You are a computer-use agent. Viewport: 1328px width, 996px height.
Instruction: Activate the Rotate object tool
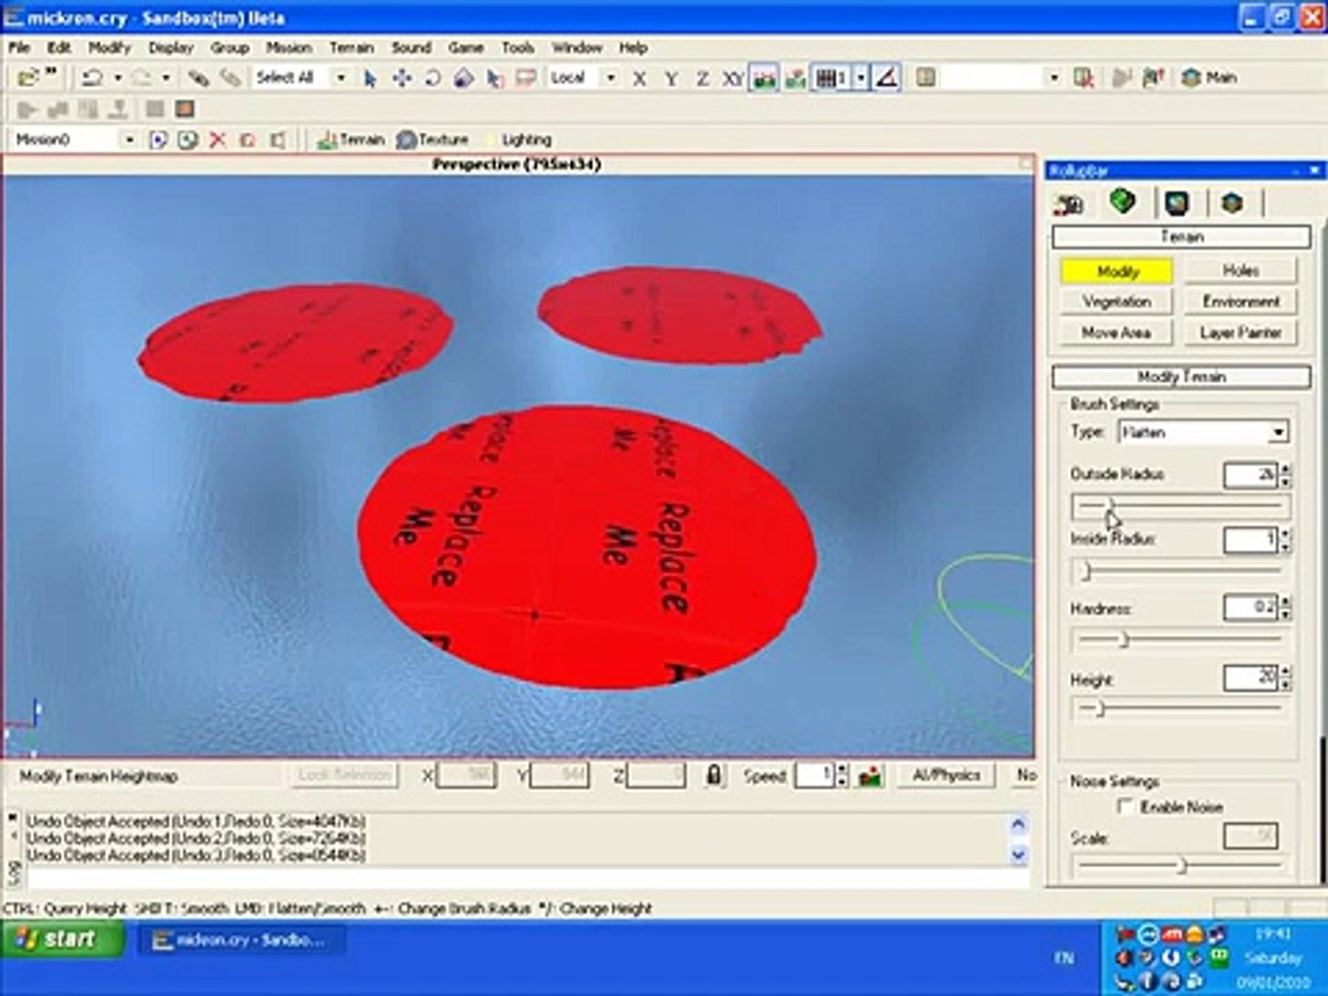(433, 78)
